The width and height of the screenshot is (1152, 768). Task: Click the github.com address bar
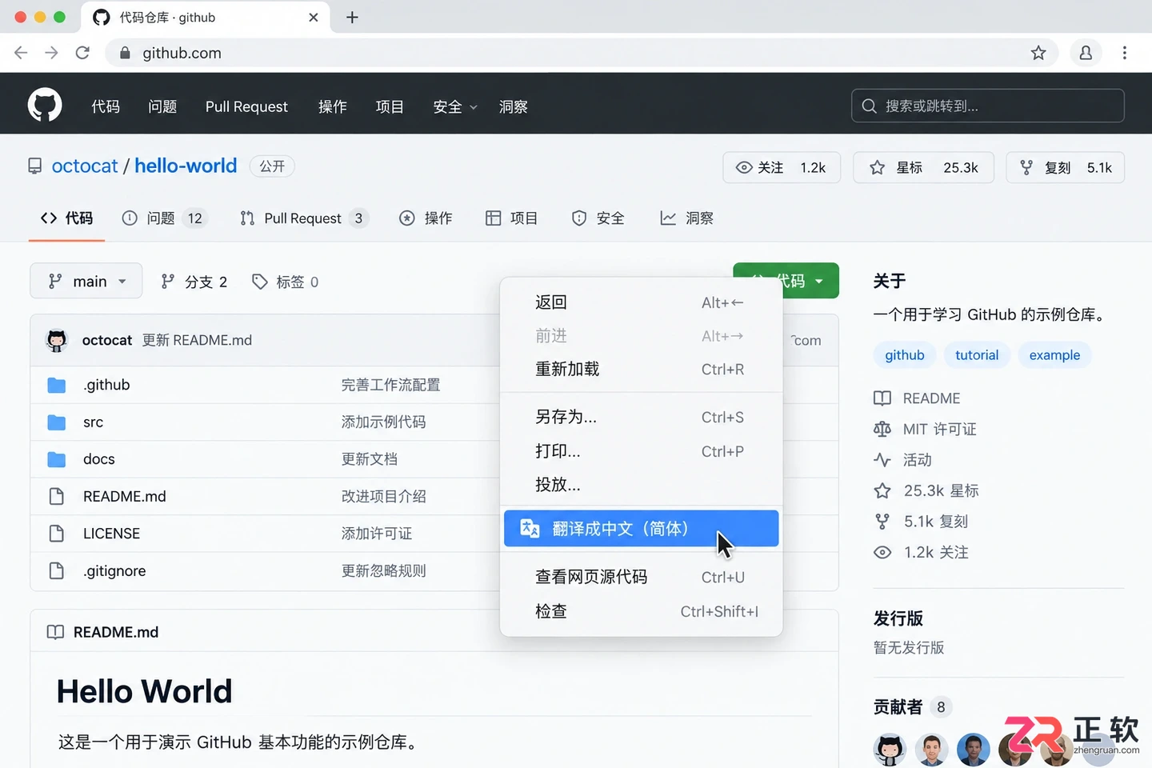click(582, 53)
